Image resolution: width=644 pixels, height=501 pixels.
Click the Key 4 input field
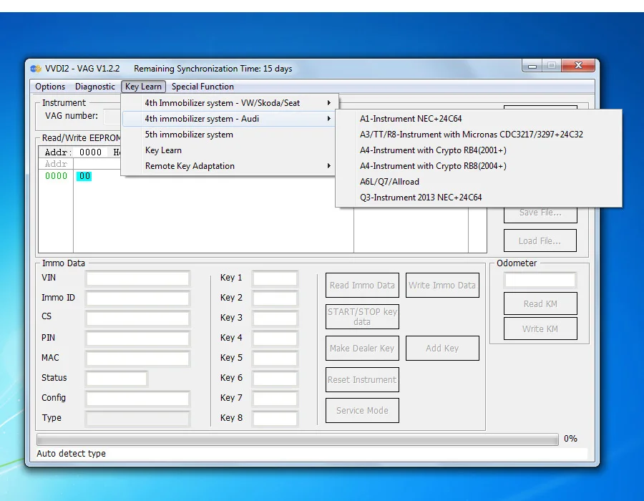tap(275, 339)
